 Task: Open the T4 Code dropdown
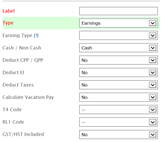point(118,110)
